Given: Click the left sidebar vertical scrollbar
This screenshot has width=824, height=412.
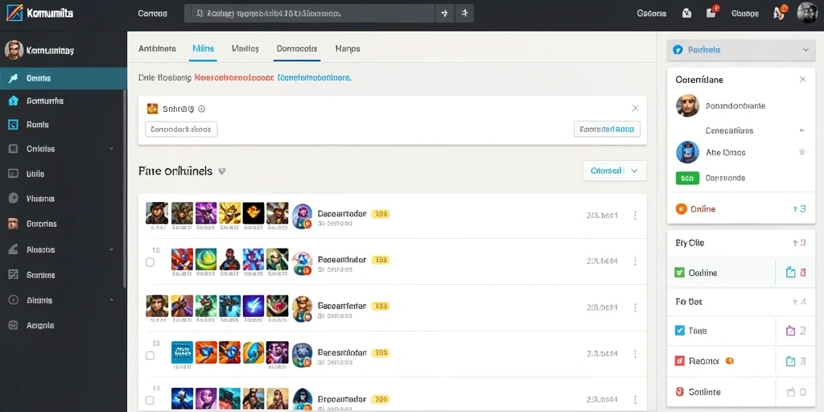Looking at the screenshot, I should pos(125,188).
